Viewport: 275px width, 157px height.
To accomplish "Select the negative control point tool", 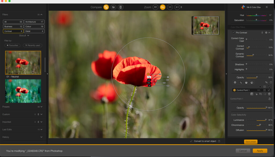I will point(241,82).
